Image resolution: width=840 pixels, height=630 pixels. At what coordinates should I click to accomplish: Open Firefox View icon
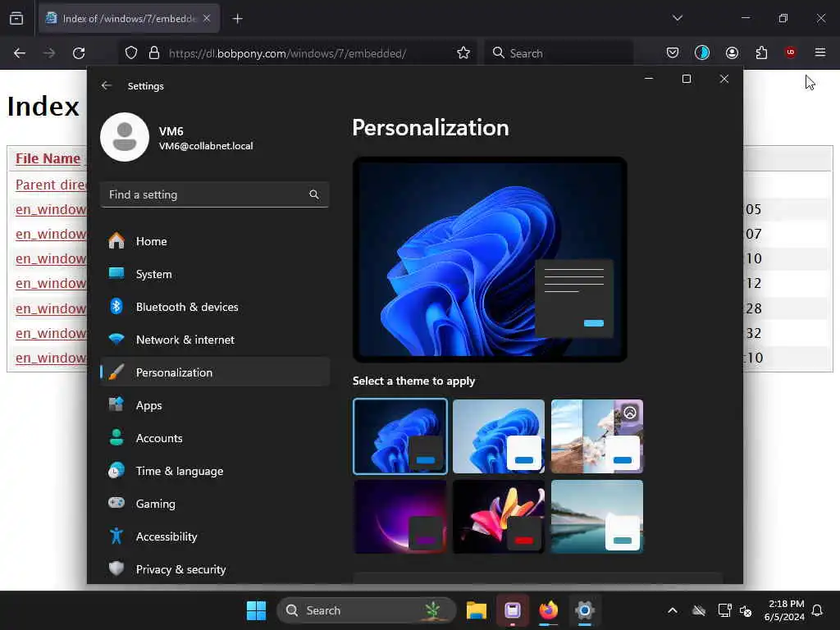point(16,19)
